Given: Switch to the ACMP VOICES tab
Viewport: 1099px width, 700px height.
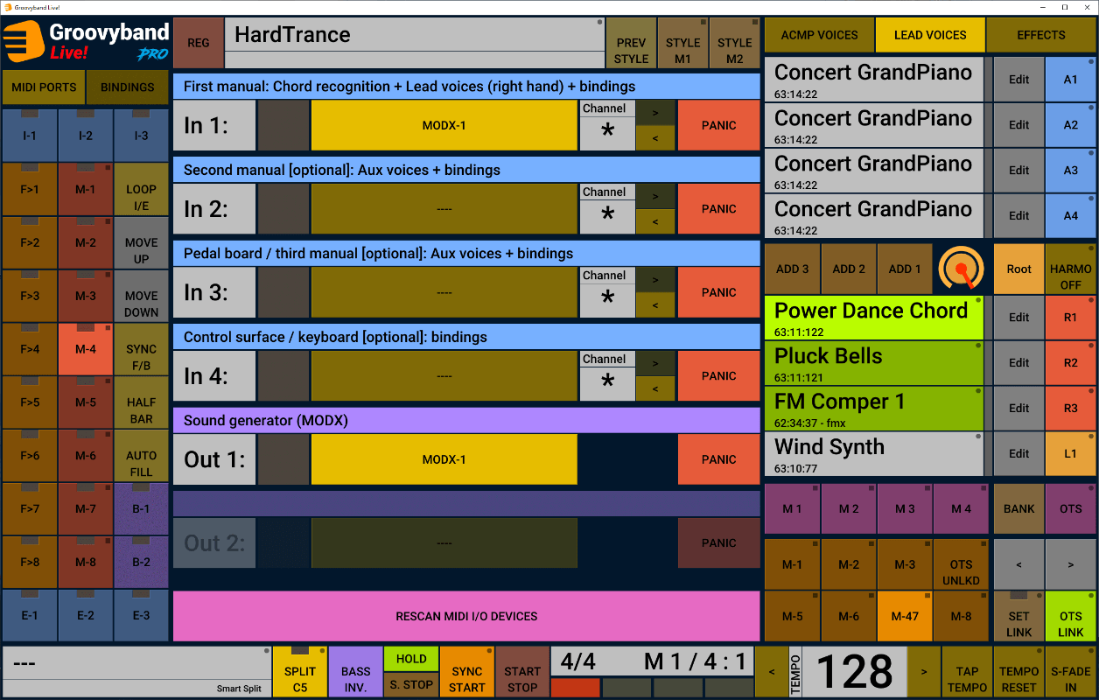Looking at the screenshot, I should (819, 35).
